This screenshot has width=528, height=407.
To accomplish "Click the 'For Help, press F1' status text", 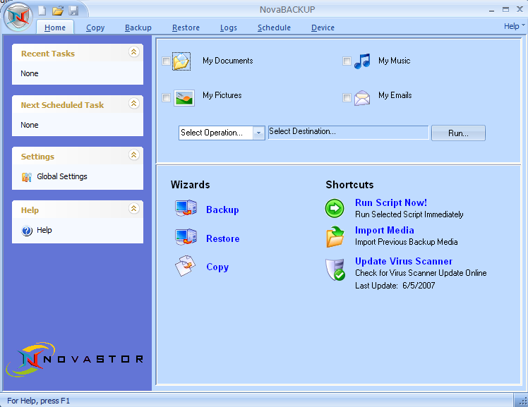I will coord(38,401).
